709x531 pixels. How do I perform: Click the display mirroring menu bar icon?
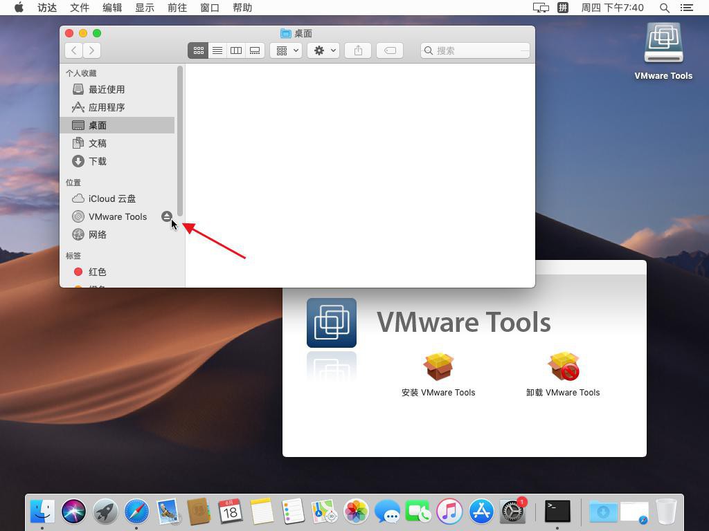541,8
